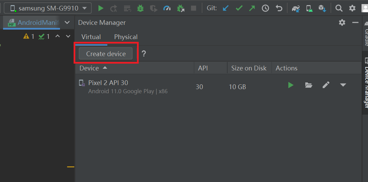Click the green typo checkmark indicator
The height and width of the screenshot is (182, 368).
click(42, 36)
